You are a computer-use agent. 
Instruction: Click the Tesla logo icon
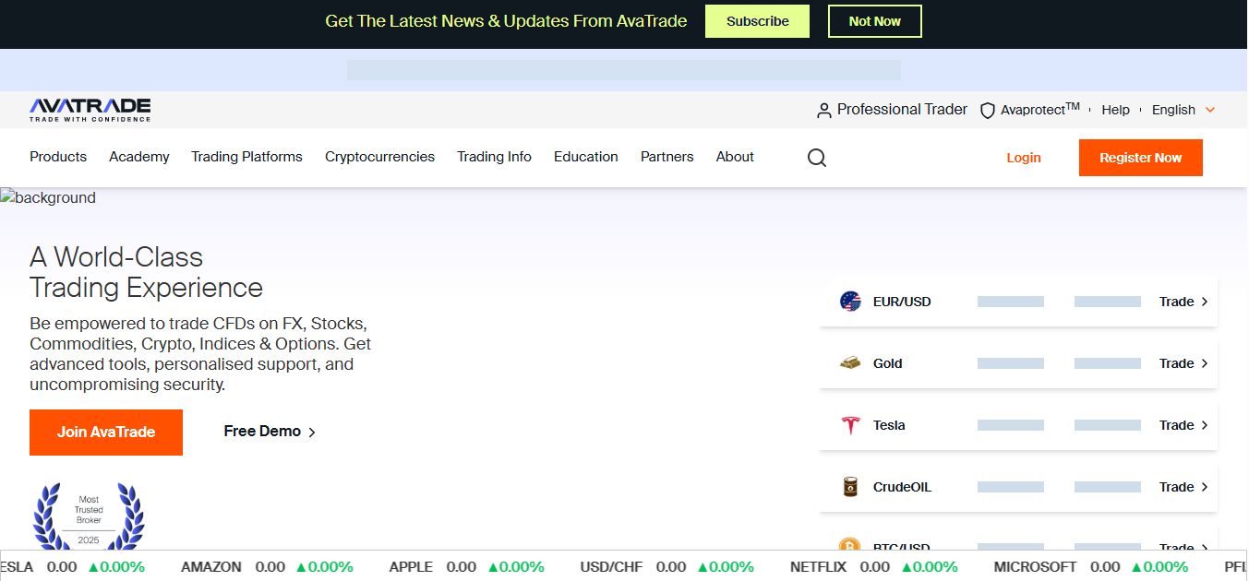point(850,425)
